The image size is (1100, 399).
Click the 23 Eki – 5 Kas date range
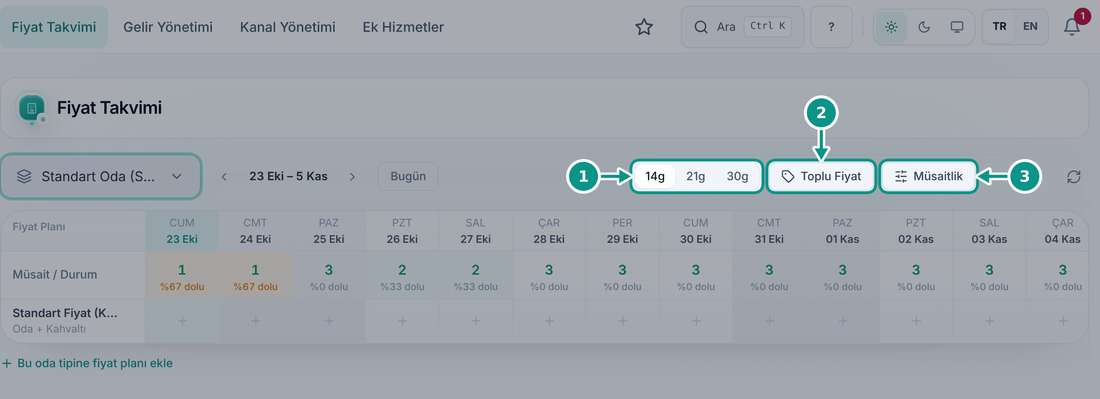(288, 176)
